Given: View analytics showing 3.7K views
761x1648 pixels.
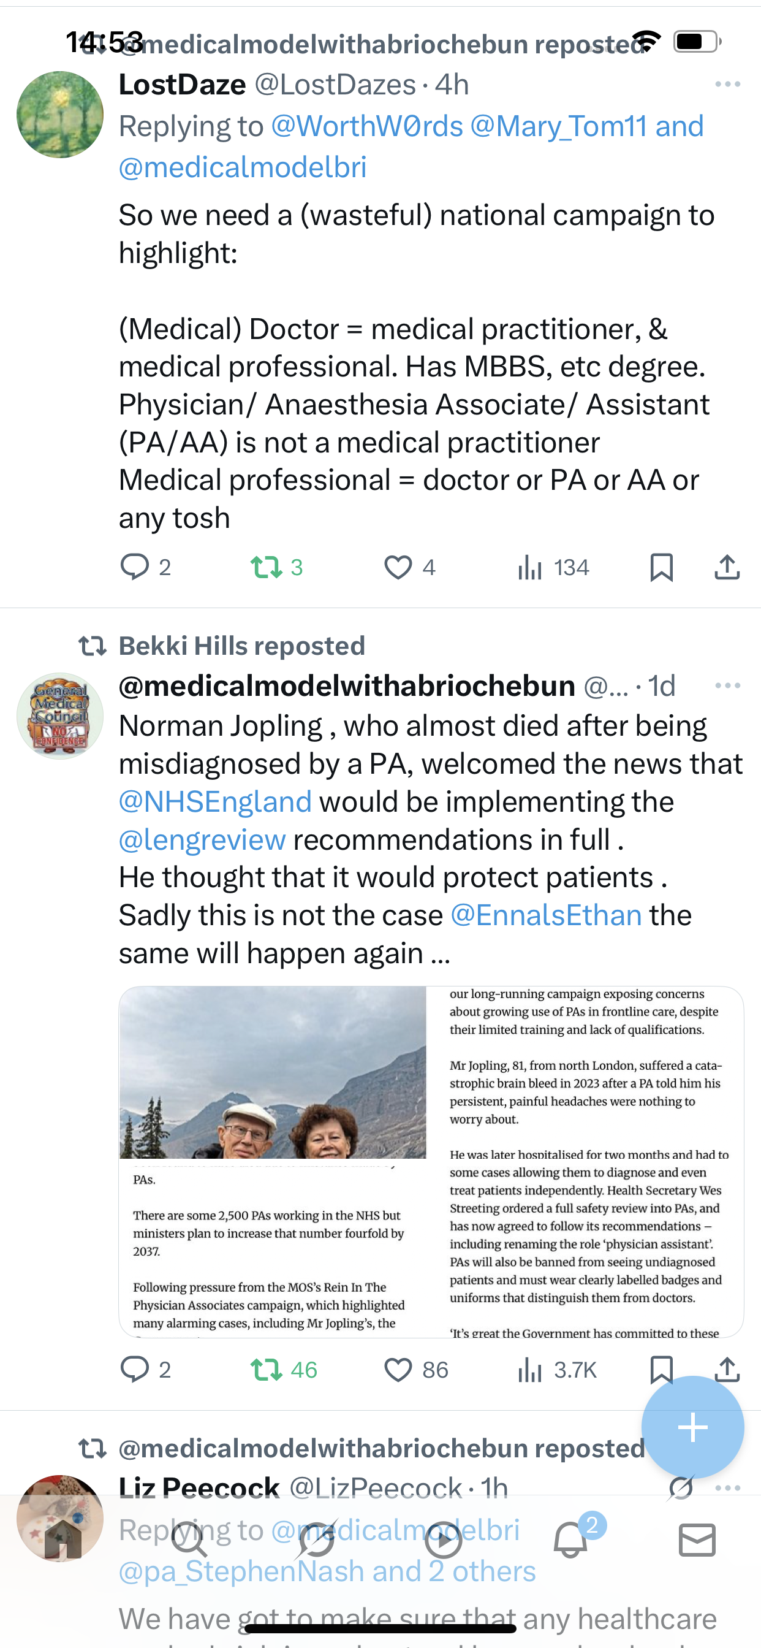Looking at the screenshot, I should [x=557, y=1370].
